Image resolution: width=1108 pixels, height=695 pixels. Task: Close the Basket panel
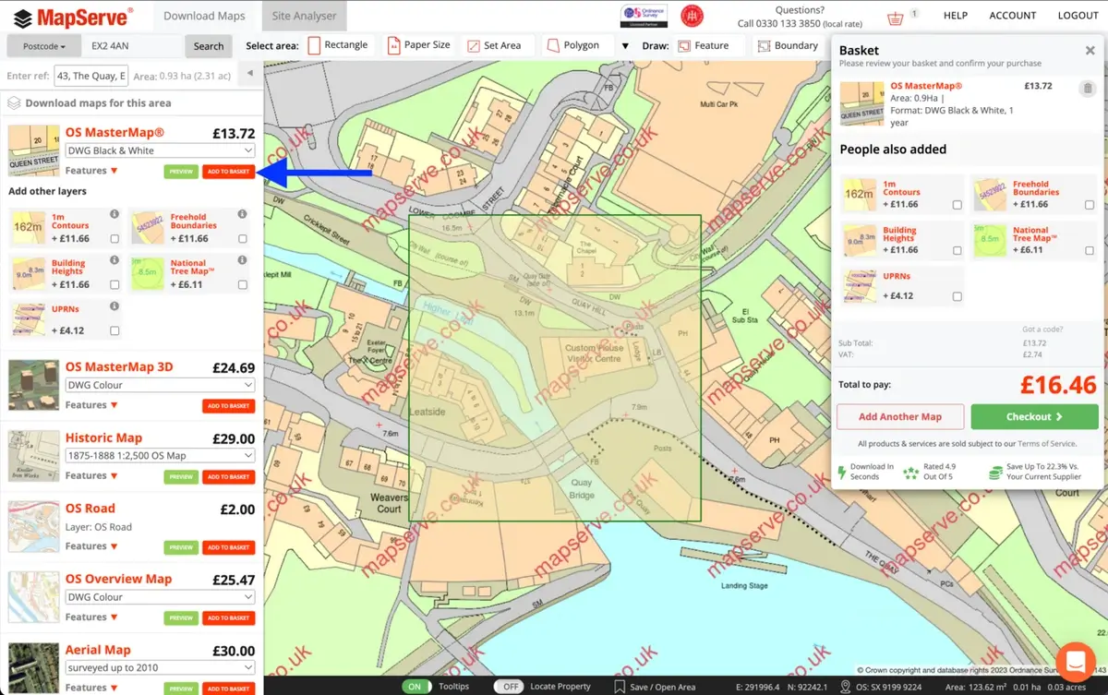tap(1090, 51)
